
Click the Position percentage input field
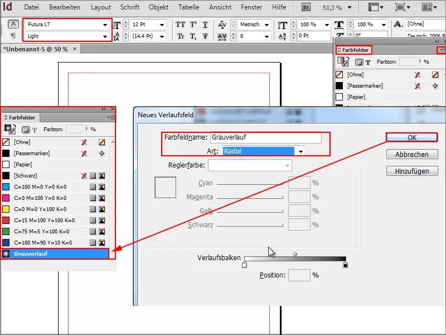coord(300,275)
